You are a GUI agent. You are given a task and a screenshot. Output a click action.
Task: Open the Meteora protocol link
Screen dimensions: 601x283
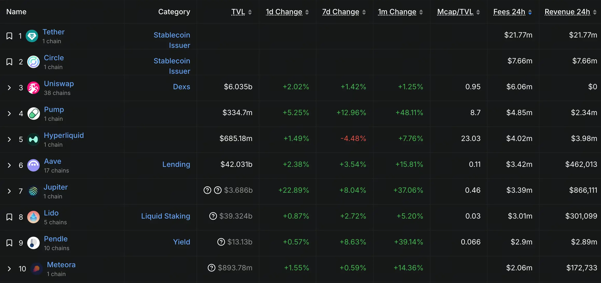61,265
